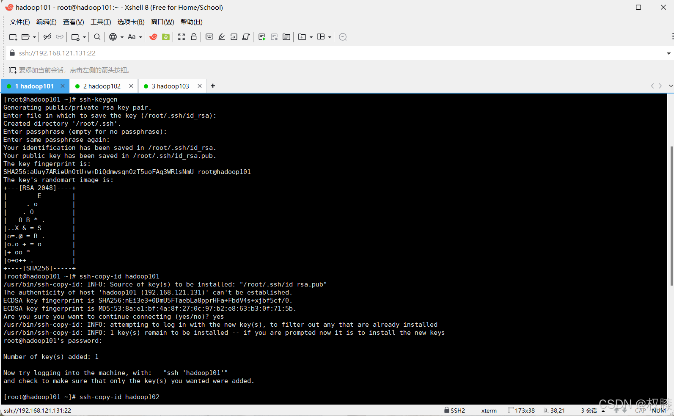Image resolution: width=674 pixels, height=416 pixels.
Task: Open the Find magnifier icon
Action: [97, 37]
